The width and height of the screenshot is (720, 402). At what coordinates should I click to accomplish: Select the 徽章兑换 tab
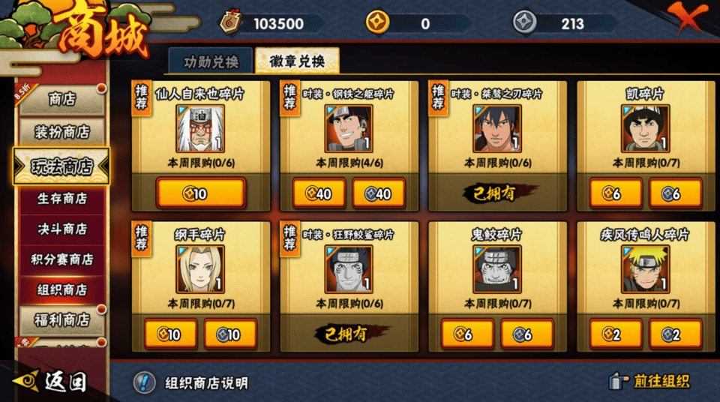pyautogui.click(x=297, y=61)
